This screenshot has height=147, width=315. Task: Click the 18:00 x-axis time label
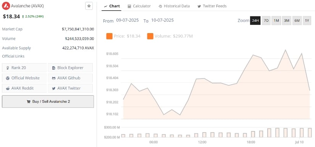(251, 142)
